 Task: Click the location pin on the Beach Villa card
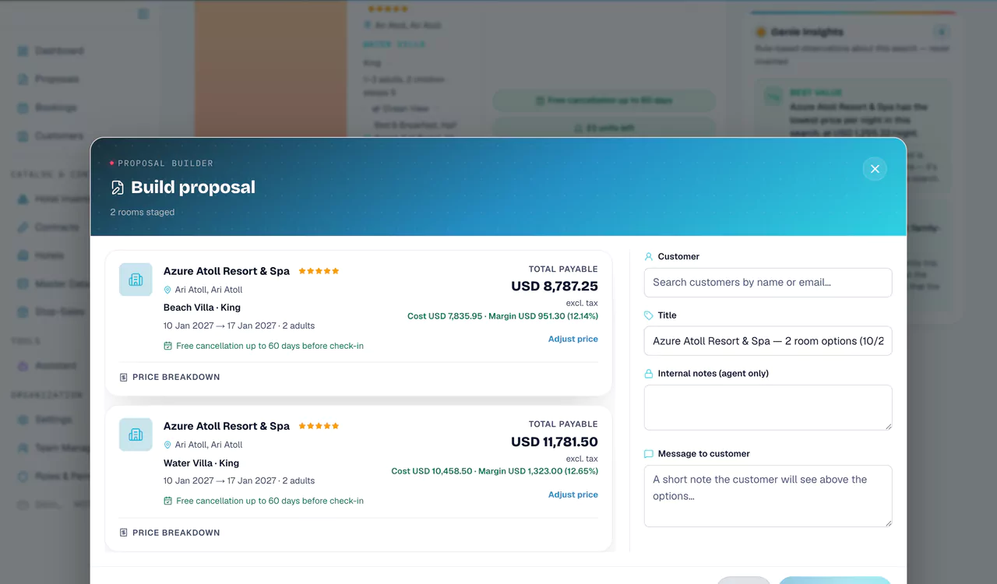coord(167,290)
